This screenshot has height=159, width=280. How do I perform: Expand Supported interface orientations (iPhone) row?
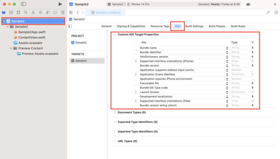tap(136, 61)
